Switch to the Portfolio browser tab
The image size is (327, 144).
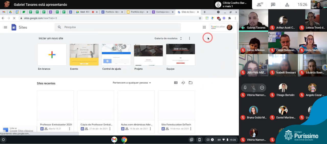pos(111,12)
